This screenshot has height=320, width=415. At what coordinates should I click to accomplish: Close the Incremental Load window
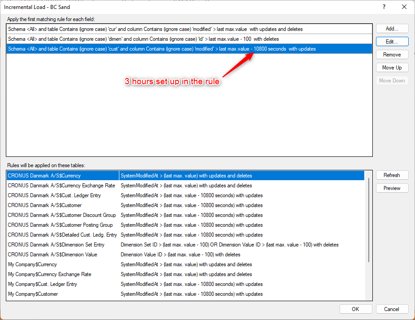404,7
